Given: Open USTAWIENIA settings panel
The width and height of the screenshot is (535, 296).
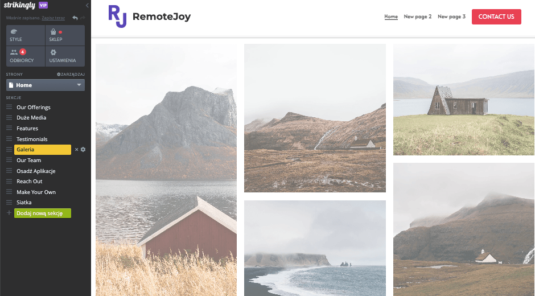Looking at the screenshot, I should tap(65, 56).
